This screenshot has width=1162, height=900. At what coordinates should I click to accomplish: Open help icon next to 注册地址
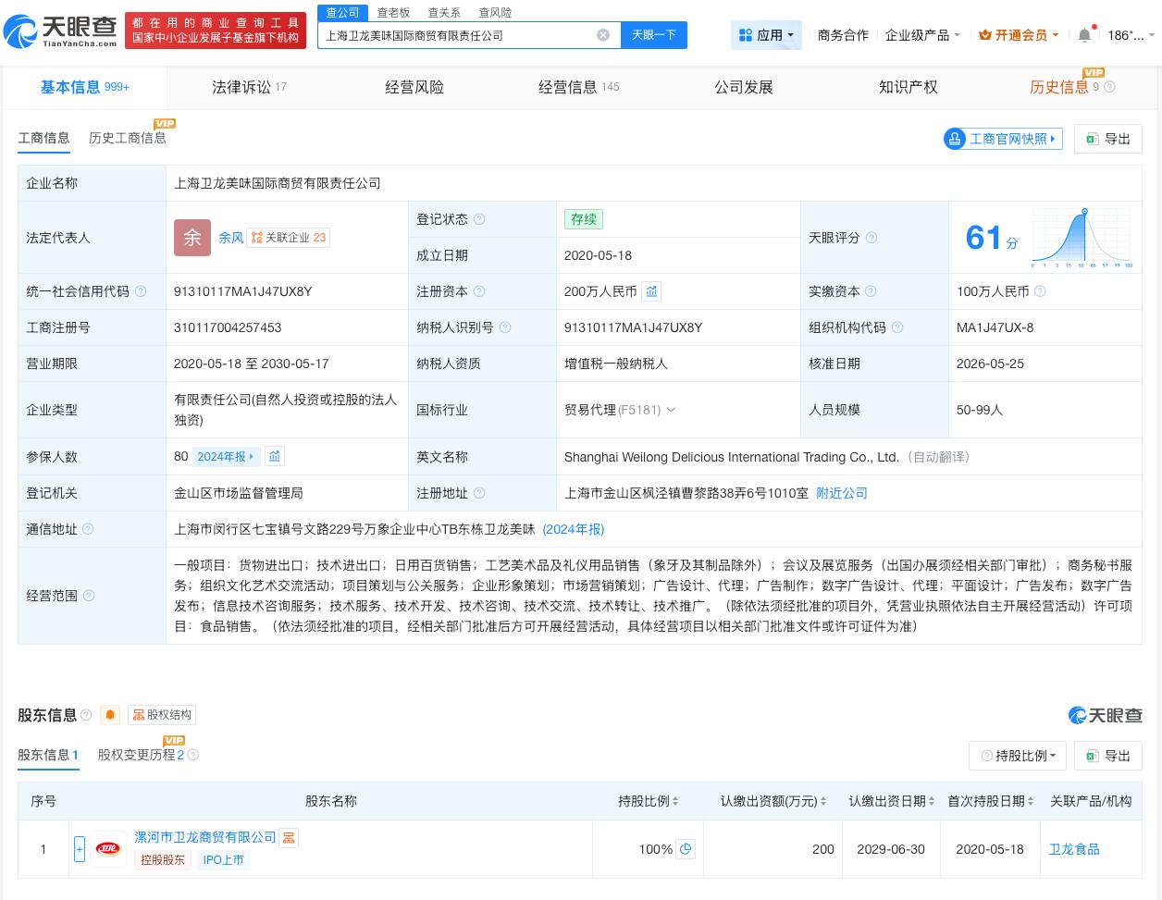(x=479, y=493)
